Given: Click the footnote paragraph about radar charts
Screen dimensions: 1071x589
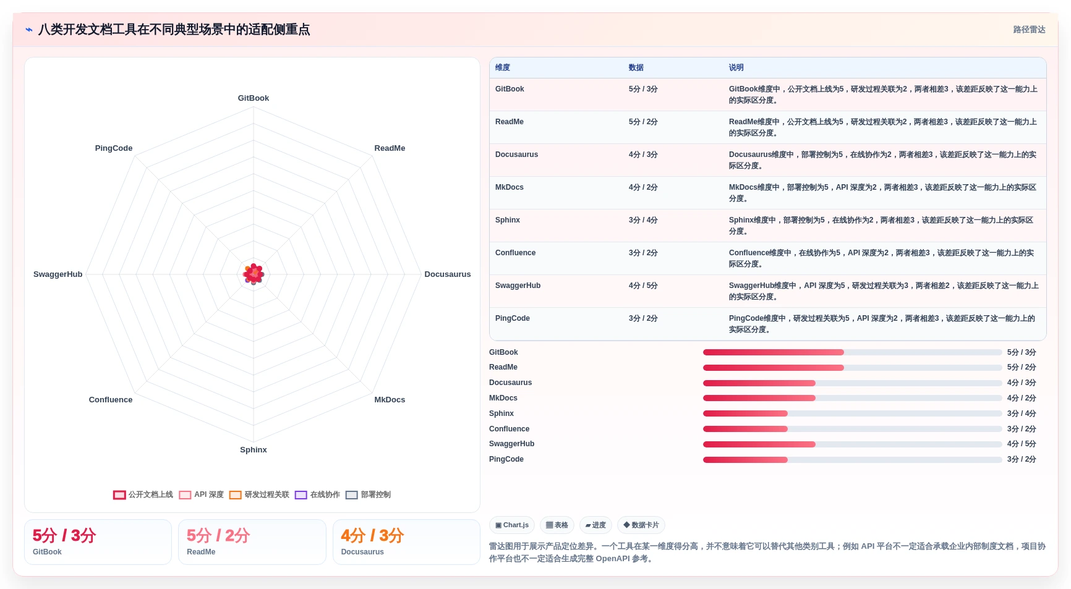Looking at the screenshot, I should pos(767,553).
